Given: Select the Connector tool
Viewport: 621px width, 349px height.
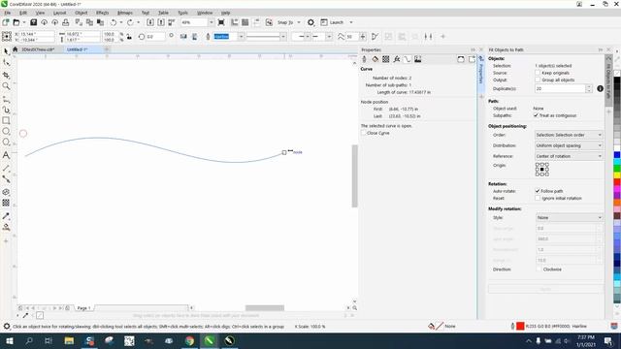Looking at the screenshot, I should point(6,179).
